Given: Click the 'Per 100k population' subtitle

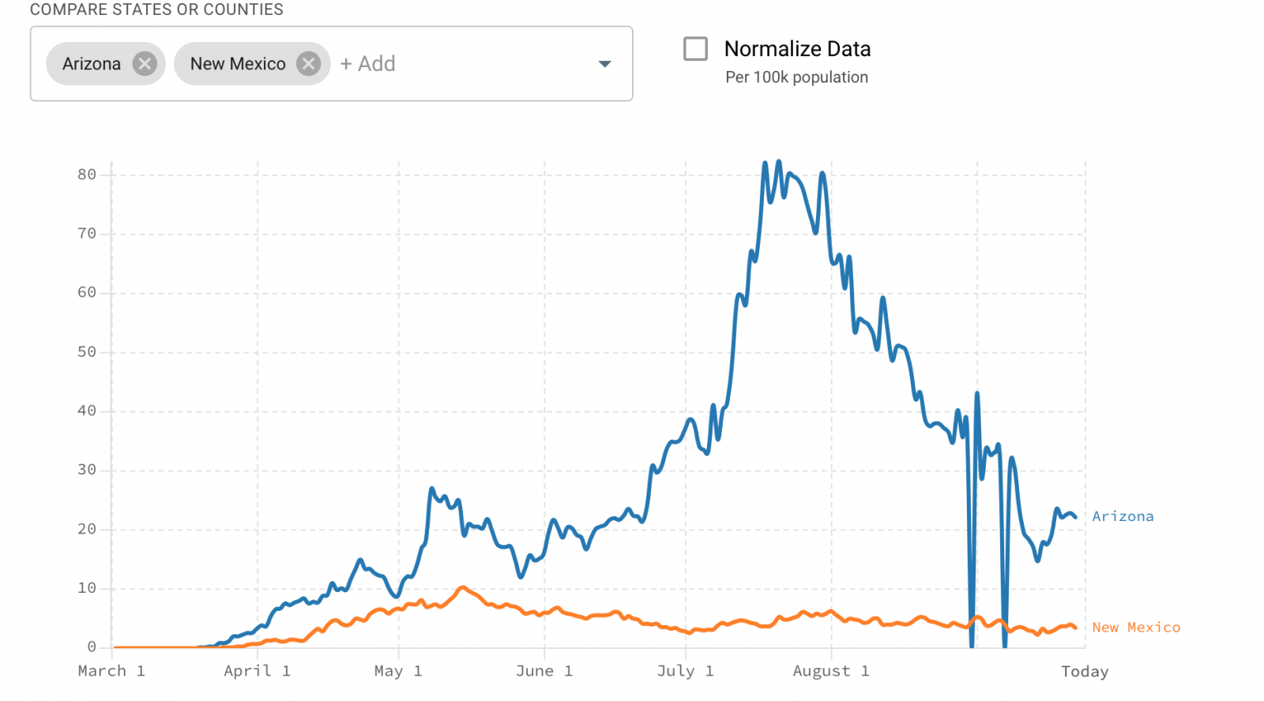Looking at the screenshot, I should pyautogui.click(x=796, y=77).
